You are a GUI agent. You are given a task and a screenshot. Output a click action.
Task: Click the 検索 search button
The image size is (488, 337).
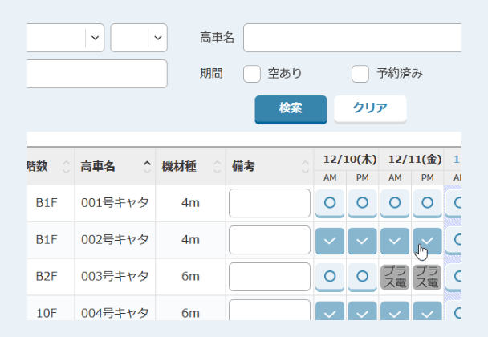pos(291,109)
